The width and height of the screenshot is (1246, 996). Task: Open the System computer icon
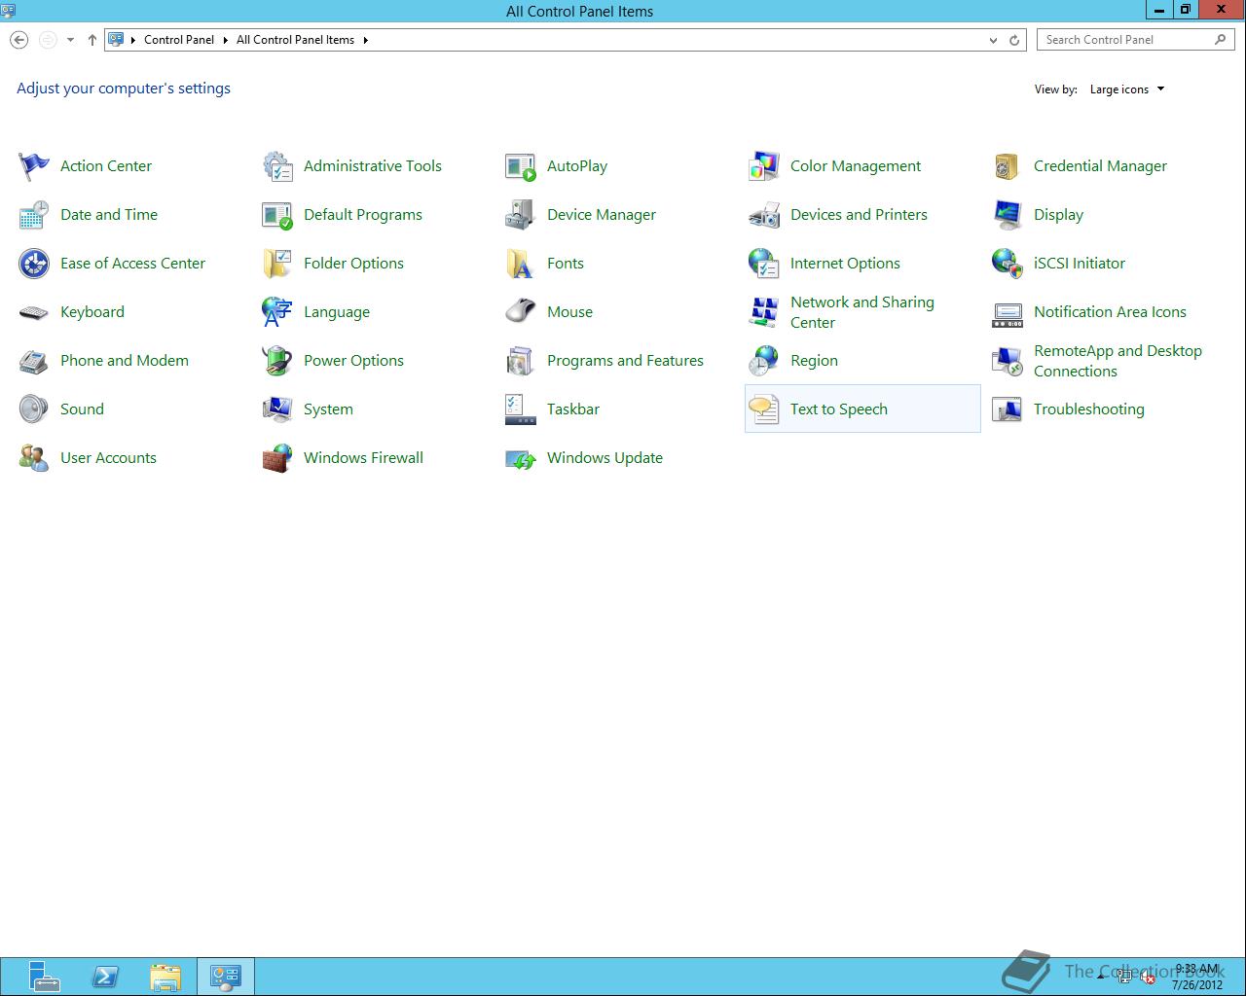coord(277,409)
